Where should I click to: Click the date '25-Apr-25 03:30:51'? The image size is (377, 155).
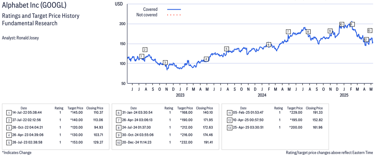point(248,127)
